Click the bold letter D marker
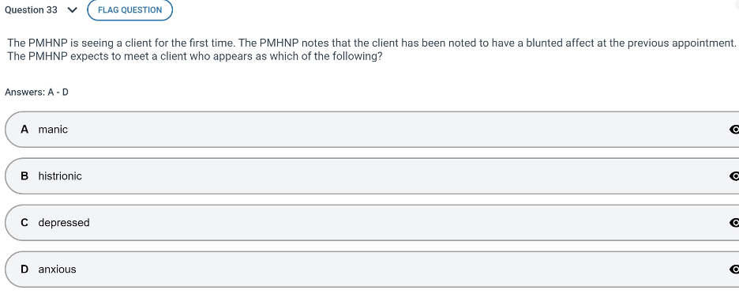The height and width of the screenshot is (294, 739). pyautogui.click(x=24, y=269)
